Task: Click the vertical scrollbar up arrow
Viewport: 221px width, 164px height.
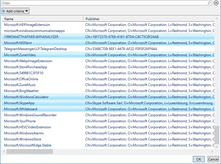Action: coord(217,18)
